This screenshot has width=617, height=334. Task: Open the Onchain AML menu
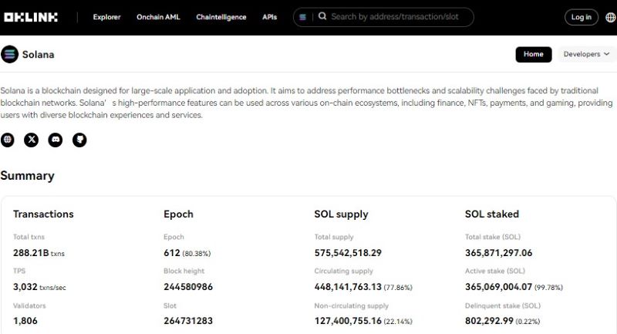(158, 17)
